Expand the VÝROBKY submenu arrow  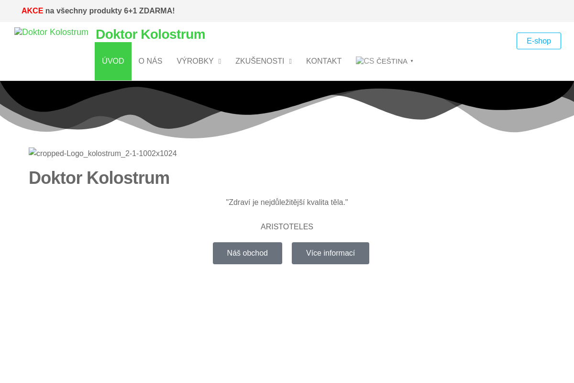click(220, 61)
